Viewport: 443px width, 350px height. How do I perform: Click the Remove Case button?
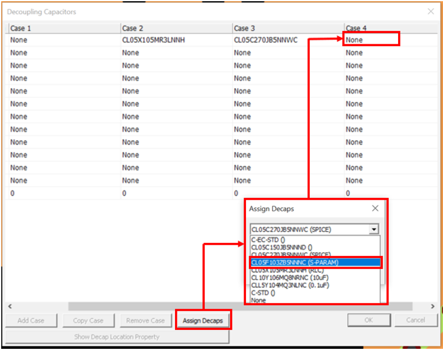(145, 320)
